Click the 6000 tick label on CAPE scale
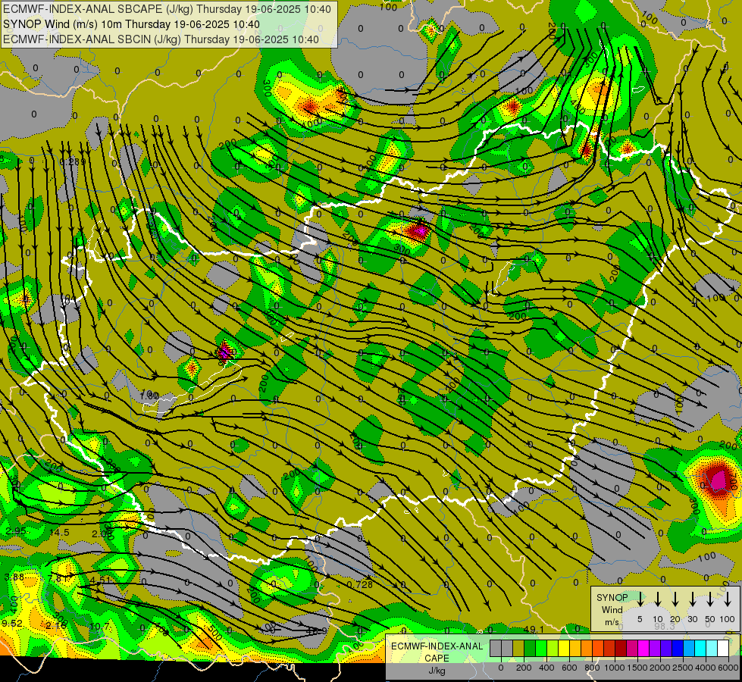 (x=728, y=668)
